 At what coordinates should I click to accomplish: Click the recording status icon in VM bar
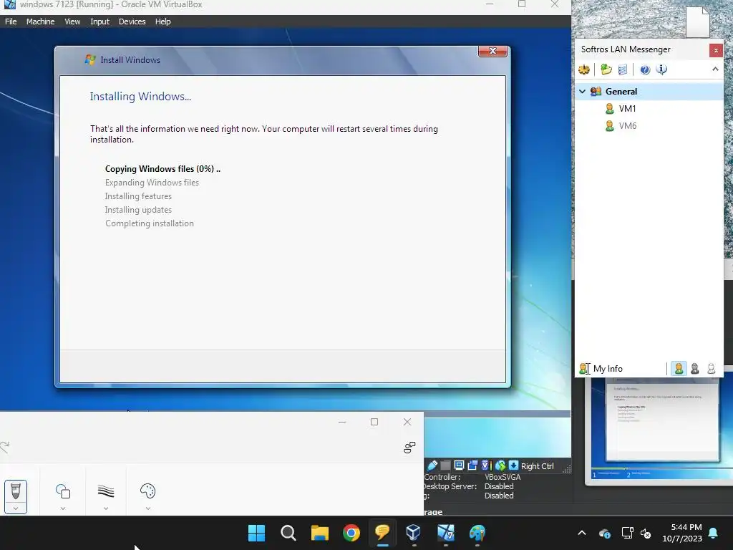click(x=472, y=465)
